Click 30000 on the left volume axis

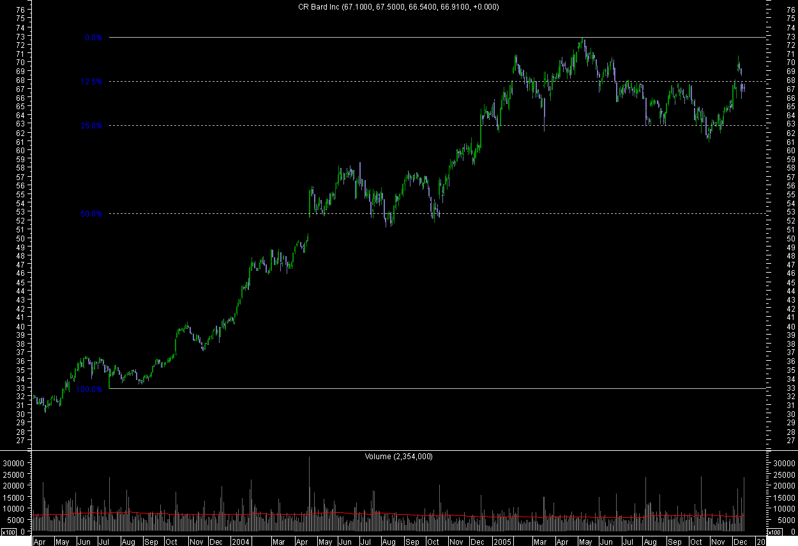14,463
